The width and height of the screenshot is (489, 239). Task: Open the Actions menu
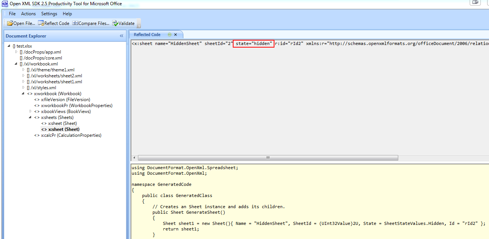28,14
